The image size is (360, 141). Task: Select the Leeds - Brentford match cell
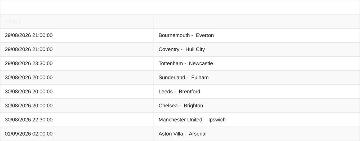click(257, 92)
